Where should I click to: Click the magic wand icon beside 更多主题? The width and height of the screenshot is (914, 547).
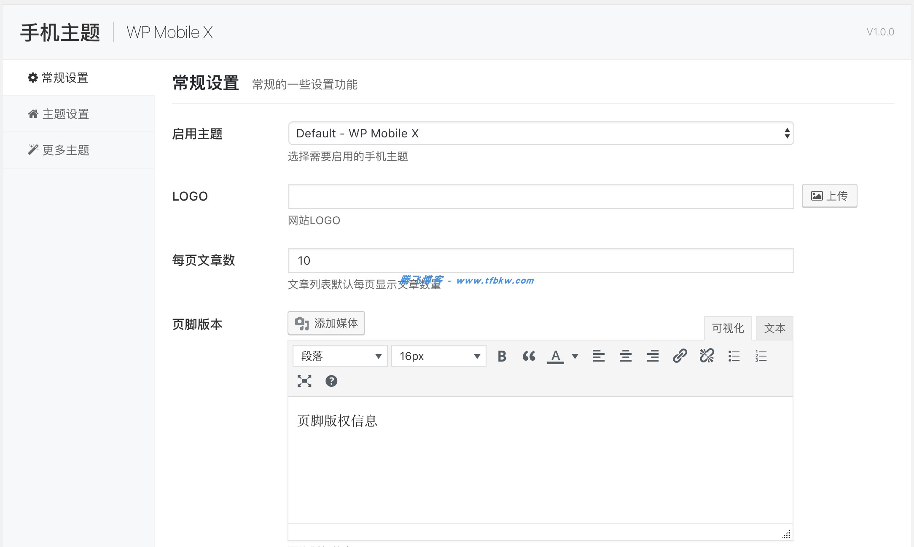point(33,150)
